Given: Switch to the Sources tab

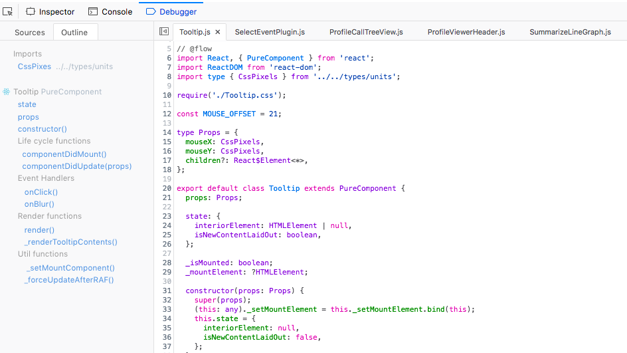Looking at the screenshot, I should (x=30, y=33).
